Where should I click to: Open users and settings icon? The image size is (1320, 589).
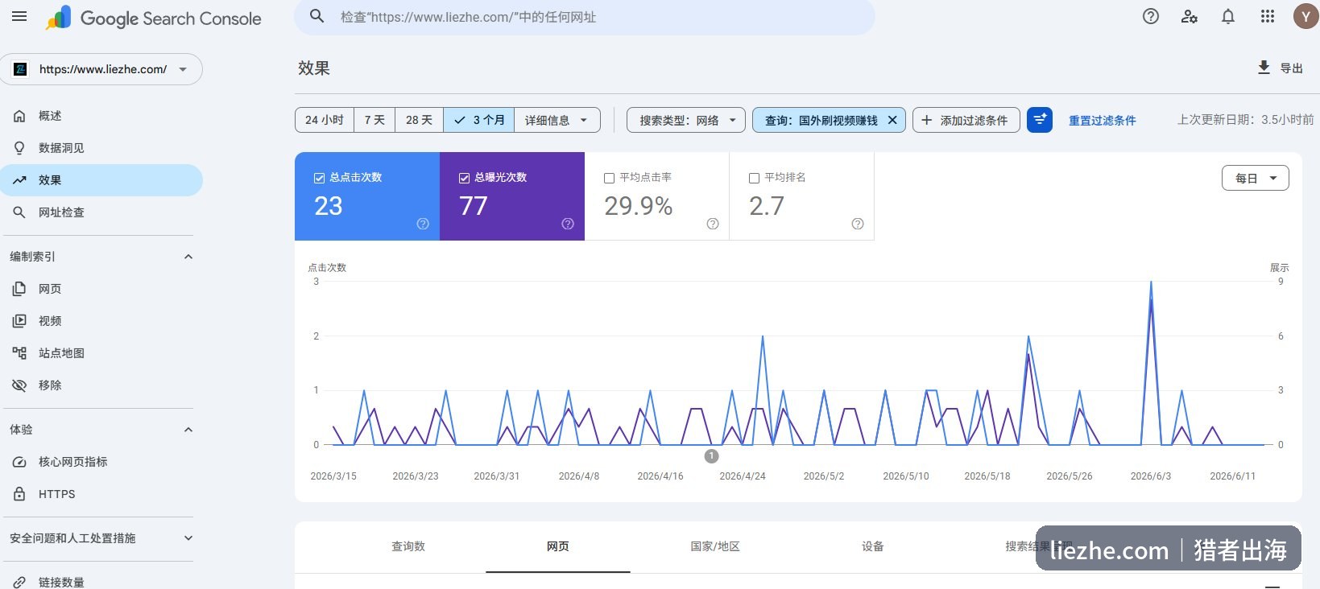1190,16
